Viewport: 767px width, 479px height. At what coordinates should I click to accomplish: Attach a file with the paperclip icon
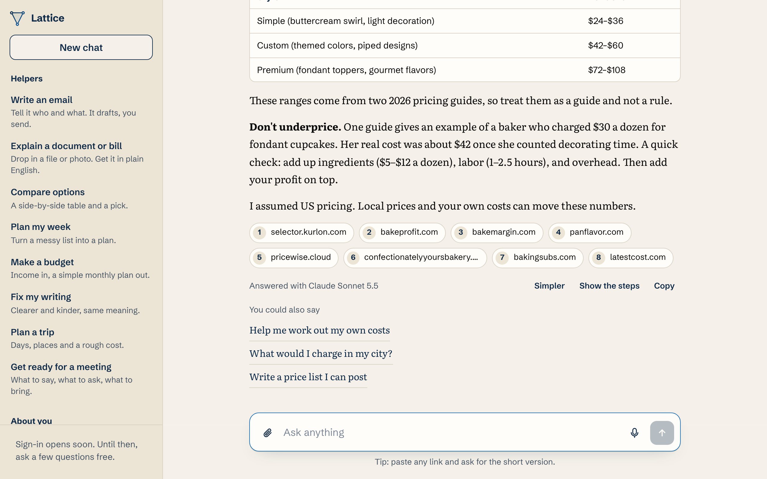pos(268,433)
